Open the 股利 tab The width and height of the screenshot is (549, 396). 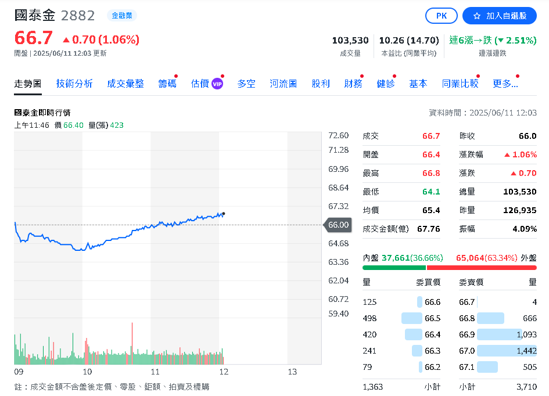[321, 84]
